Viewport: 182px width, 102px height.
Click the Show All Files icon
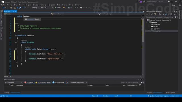171,14
